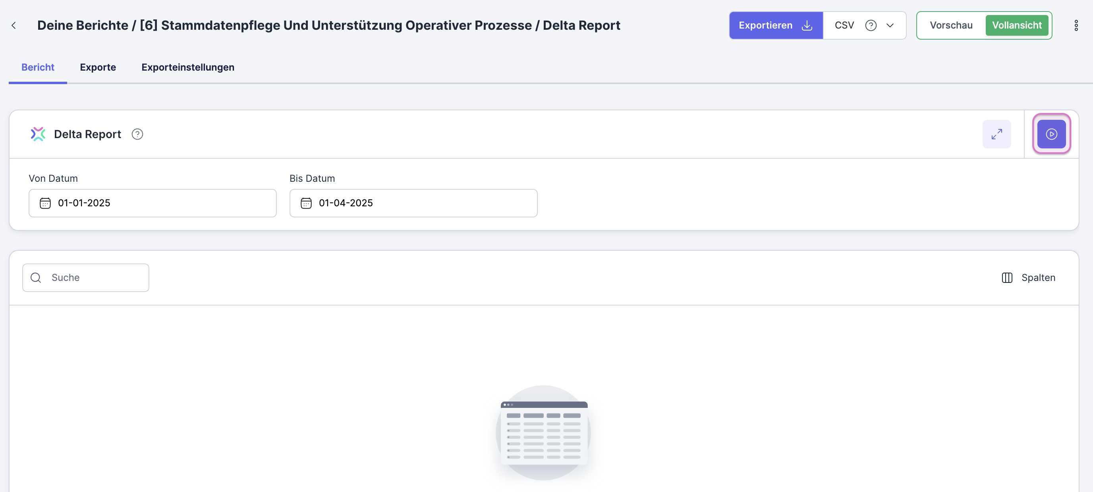Click the back arrow icon
1093x492 pixels.
point(14,25)
